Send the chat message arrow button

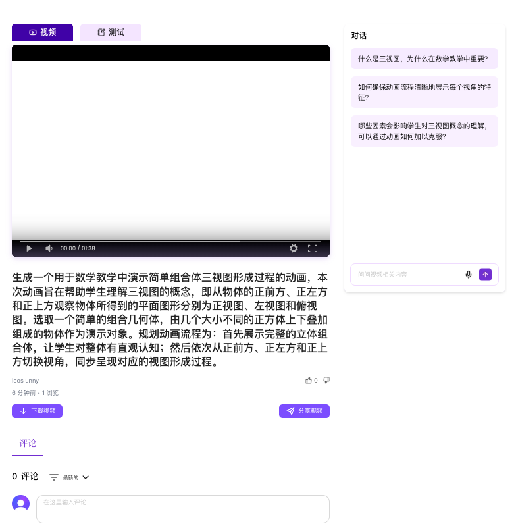pos(485,275)
